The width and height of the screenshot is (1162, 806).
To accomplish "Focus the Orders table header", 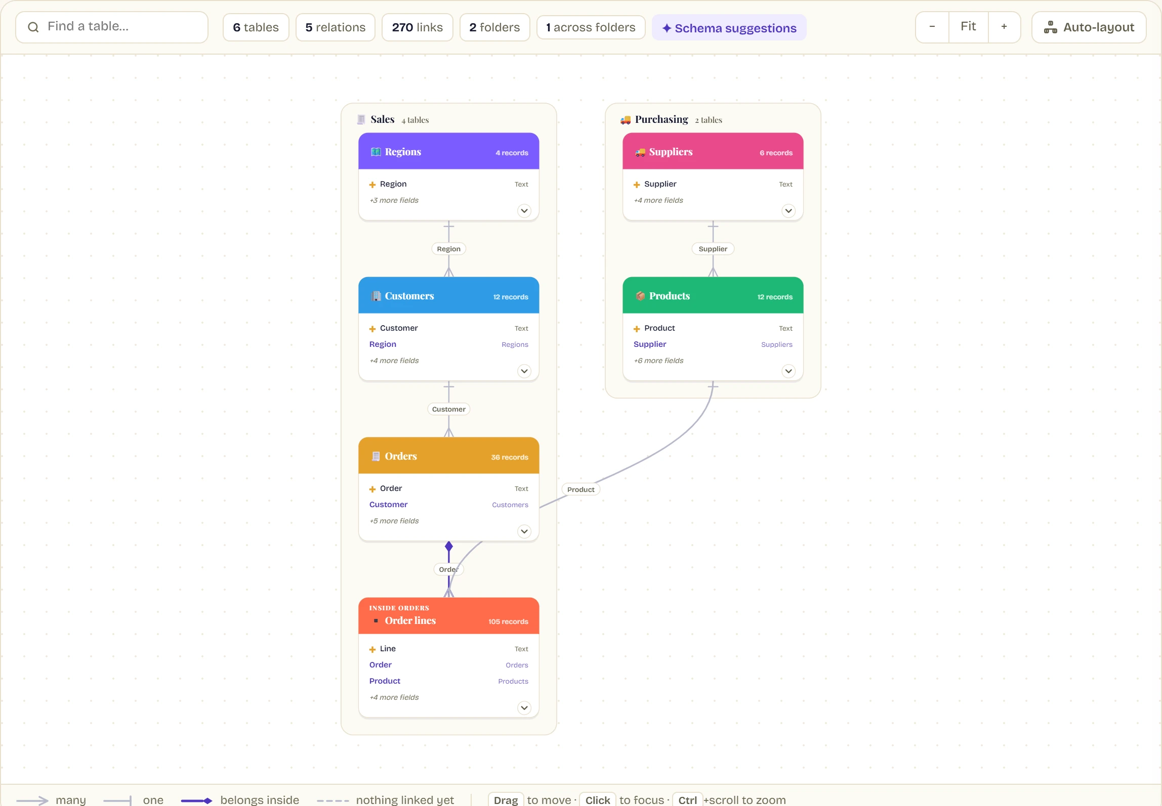I will (x=449, y=456).
